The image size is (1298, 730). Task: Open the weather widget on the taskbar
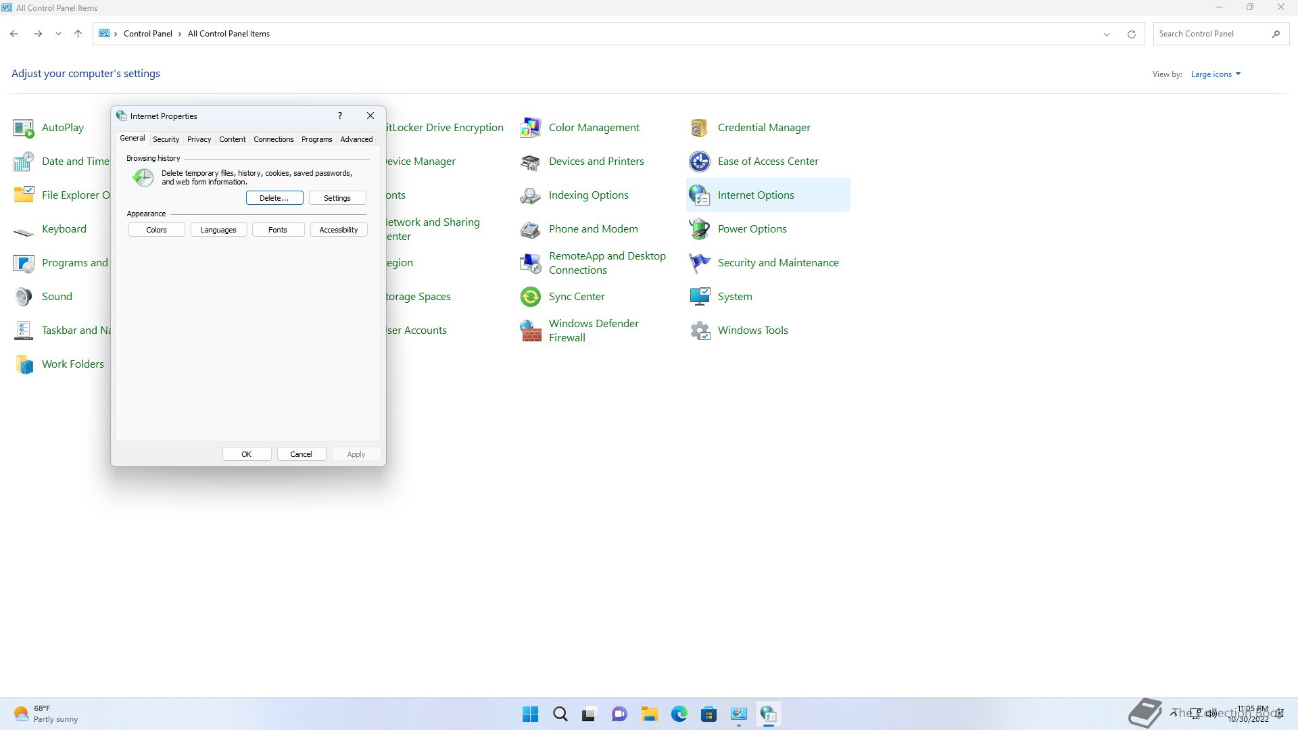coord(46,714)
